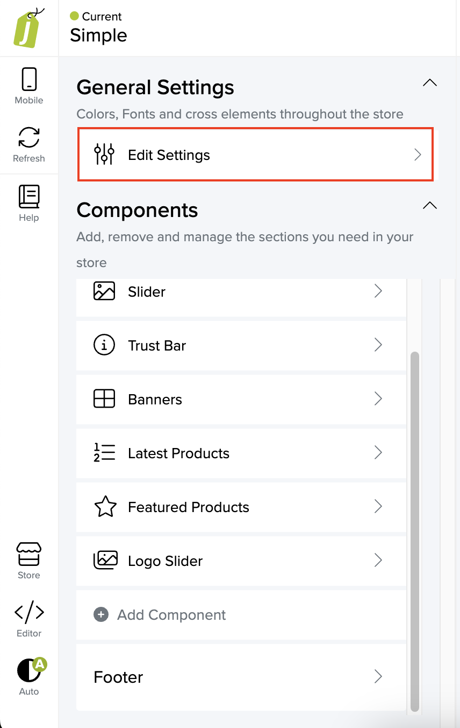Open the Banners component
Viewport: 460px width, 728px height.
241,400
